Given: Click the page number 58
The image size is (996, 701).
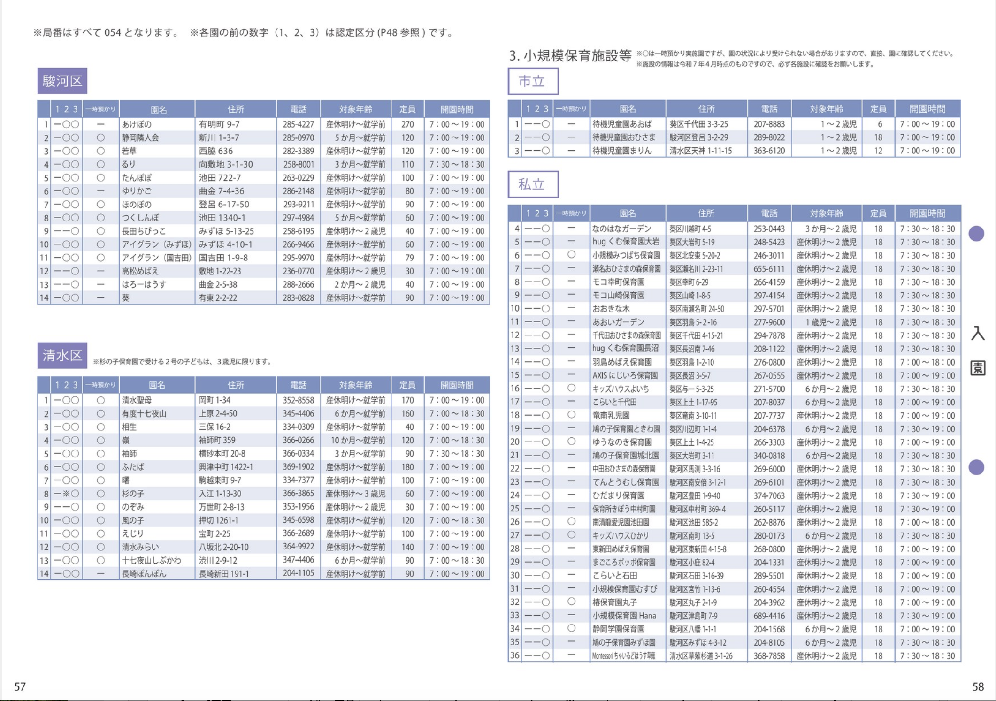Looking at the screenshot, I should point(978,686).
